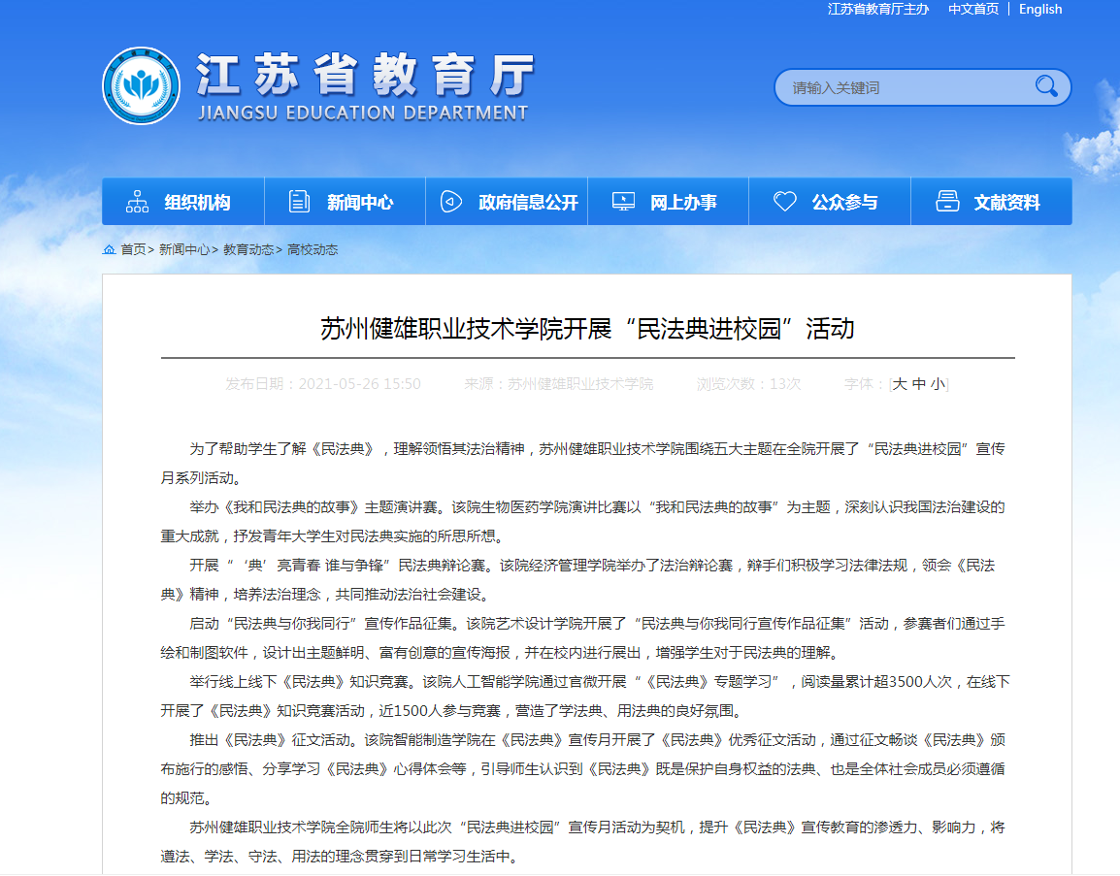The image size is (1120, 876).
Task: Click the 网上办事 monitor icon
Action: tap(623, 202)
